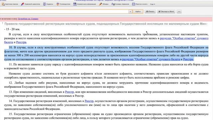The width and height of the screenshot is (213, 120).
Task: Open the билета link above paragraph 10
Action: pyautogui.click(x=8, y=42)
